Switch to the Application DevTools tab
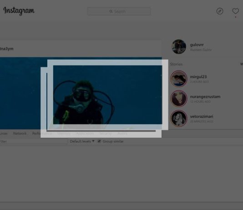Image resolution: width=243 pixels, height=210 pixels. tap(85, 133)
